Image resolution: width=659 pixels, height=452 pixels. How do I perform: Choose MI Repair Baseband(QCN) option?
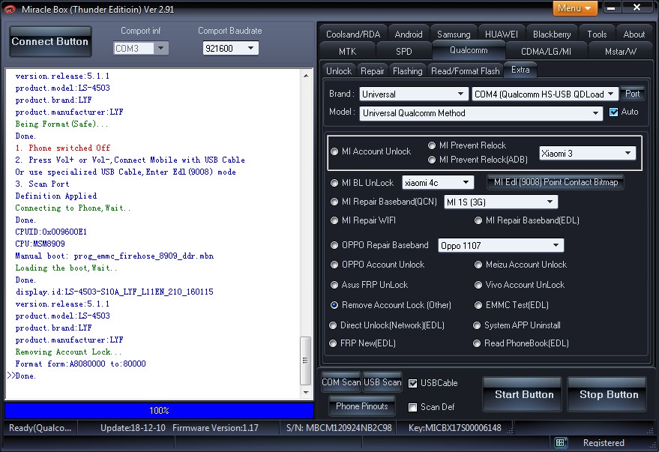coord(334,202)
